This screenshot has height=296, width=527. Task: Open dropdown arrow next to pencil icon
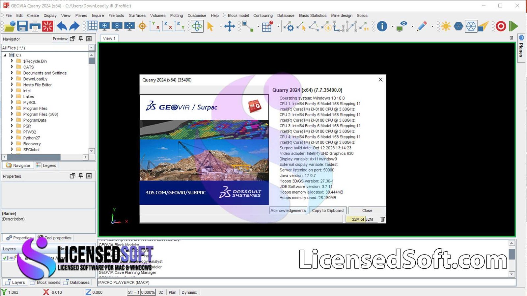(x=432, y=27)
